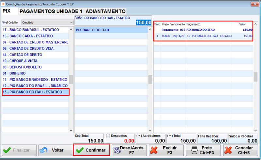Viewport: 261px width, 160px height.
Task: Click the (=) Total field
Action: pos(181,139)
